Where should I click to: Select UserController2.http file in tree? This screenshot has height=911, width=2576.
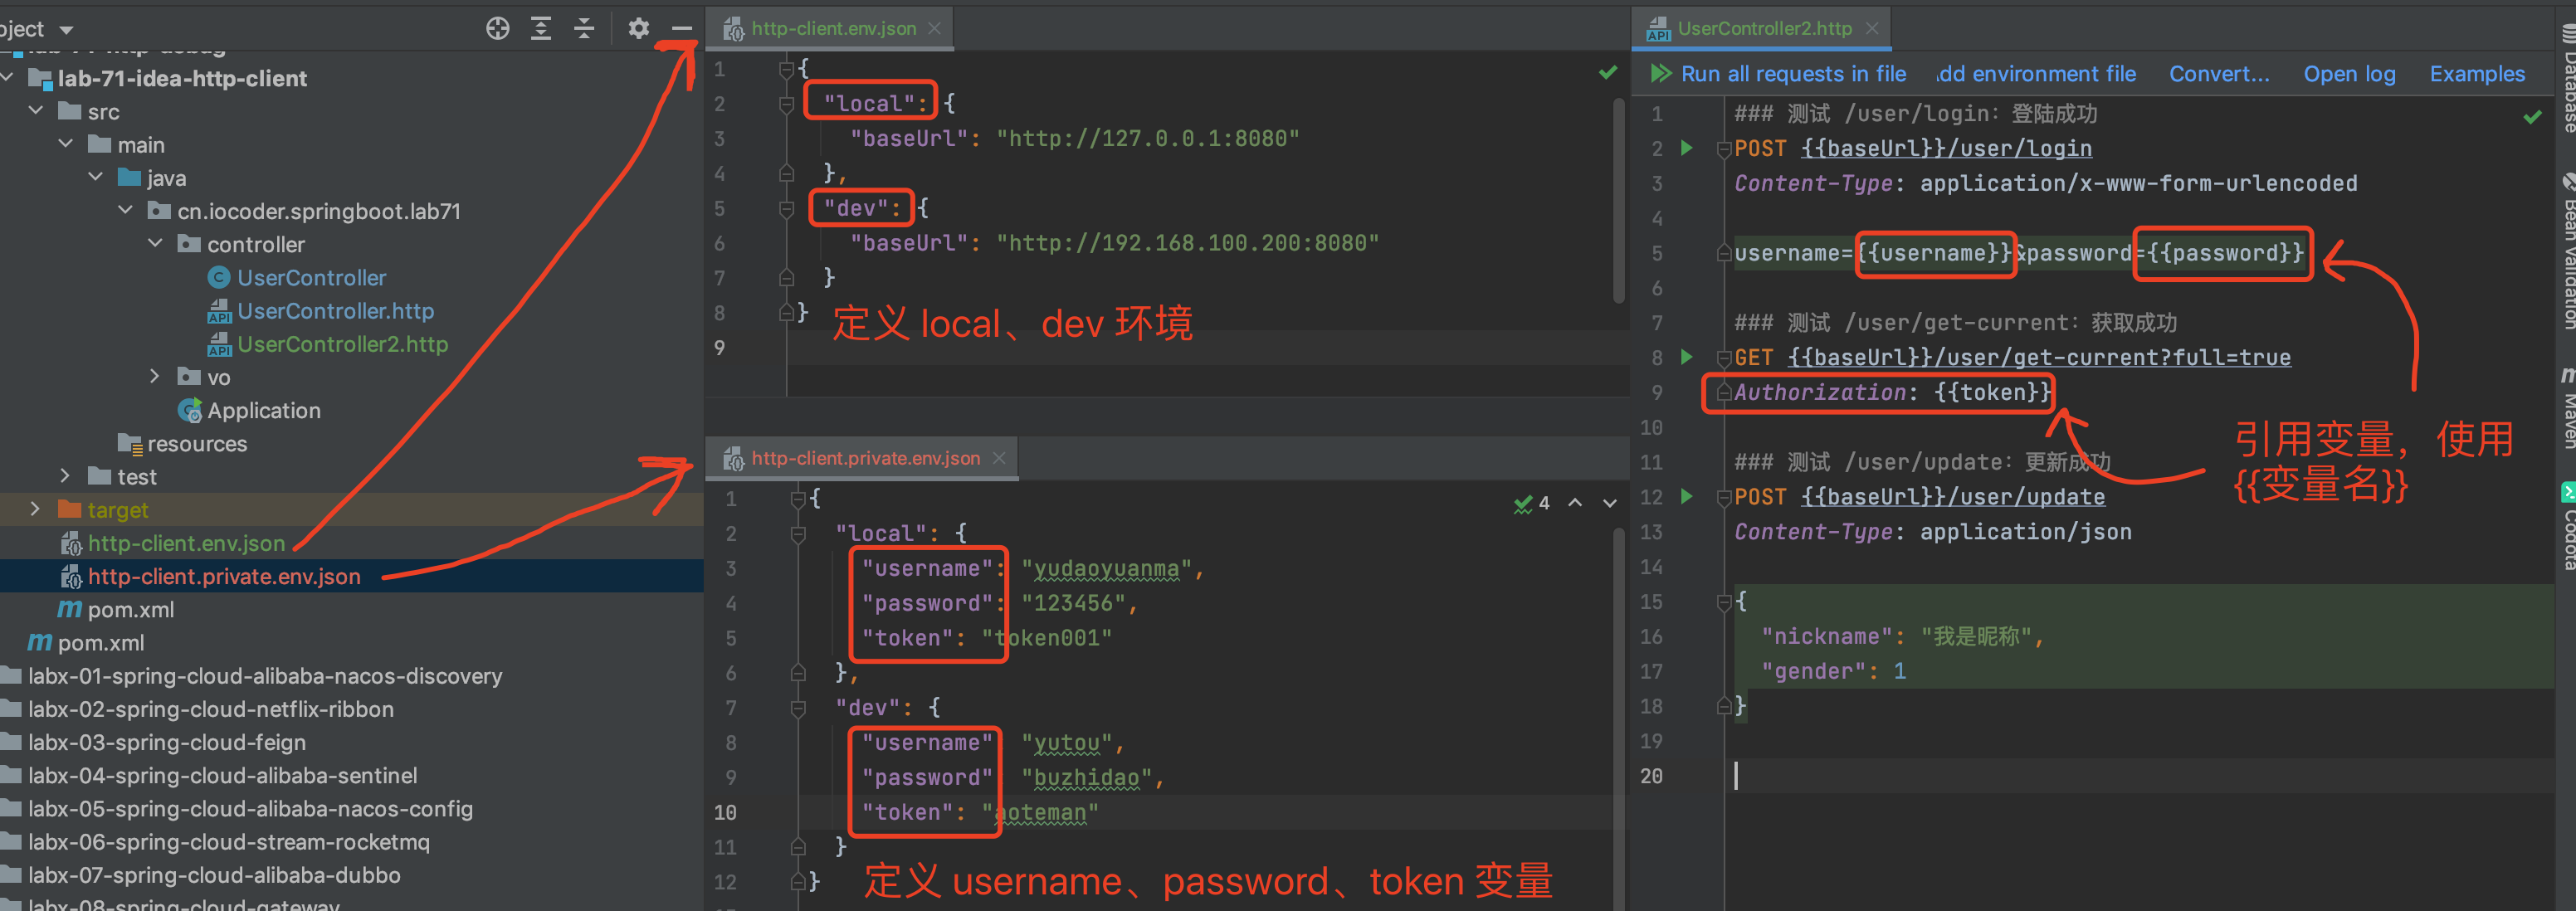click(x=342, y=343)
